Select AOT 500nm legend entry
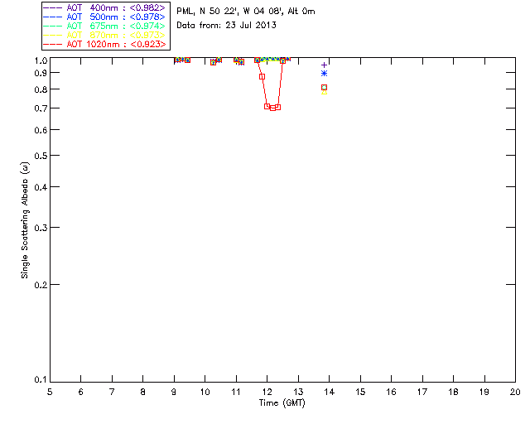Image resolution: width=530 pixels, height=424 pixels. coord(104,17)
